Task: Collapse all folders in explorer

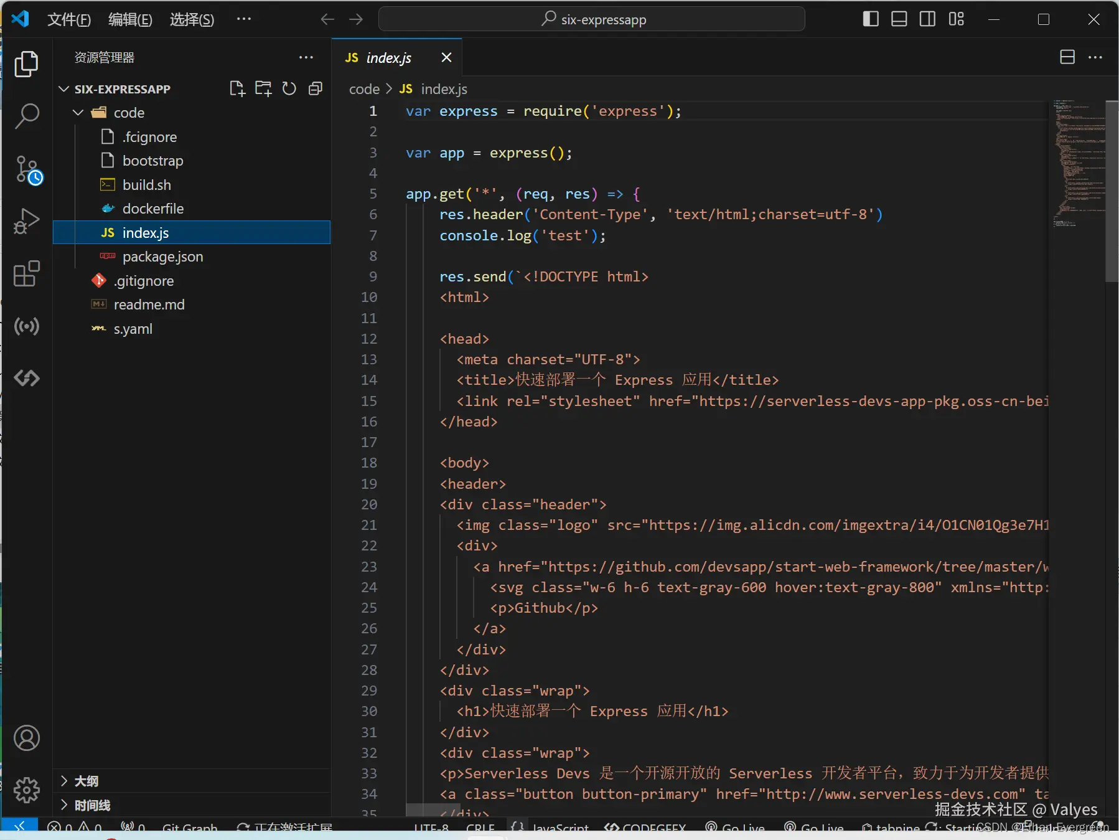Action: (316, 88)
